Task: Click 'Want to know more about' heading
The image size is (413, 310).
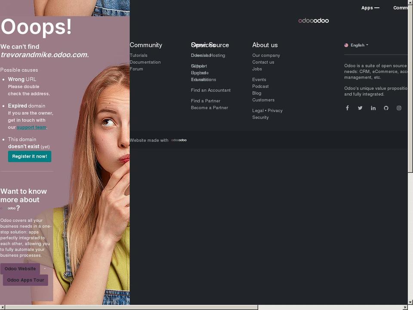Action: tap(23, 195)
